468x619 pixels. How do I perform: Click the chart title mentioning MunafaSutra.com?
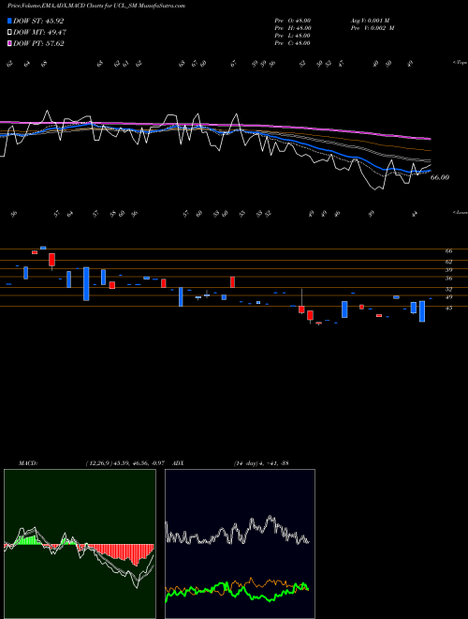(x=96, y=7)
